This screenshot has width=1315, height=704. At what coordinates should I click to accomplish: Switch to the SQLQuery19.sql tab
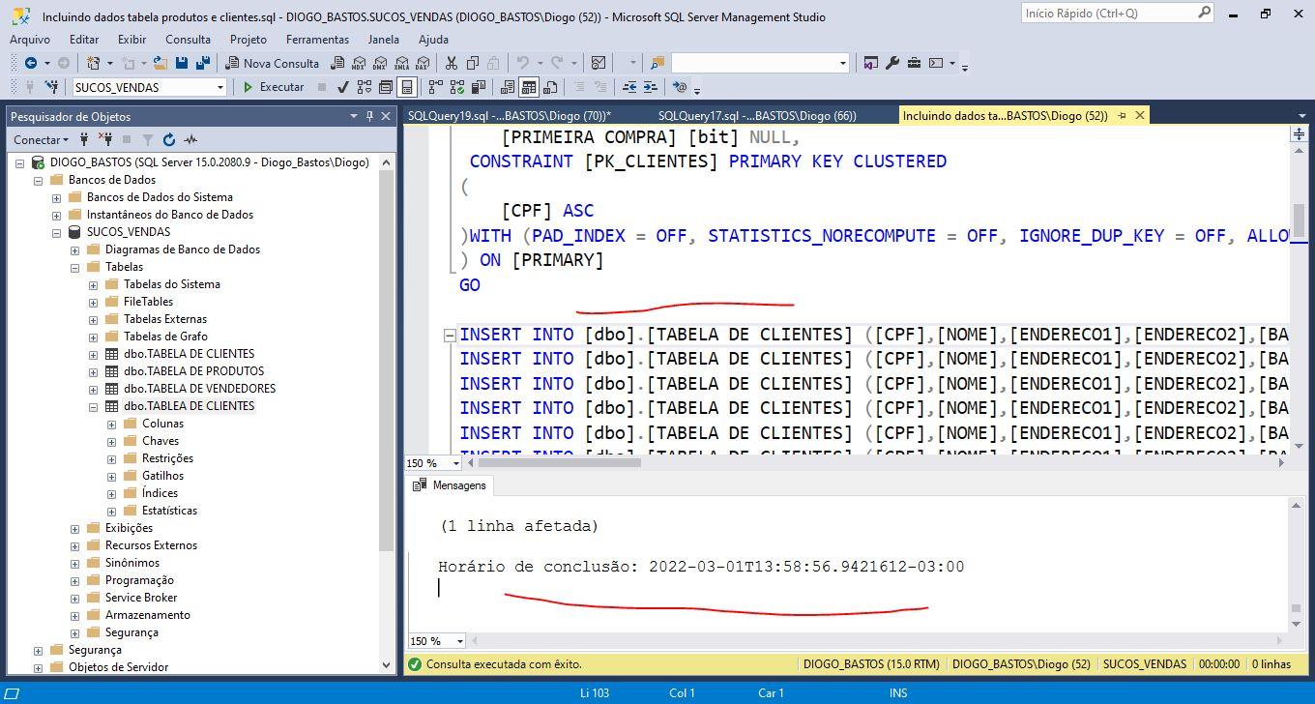(x=510, y=115)
